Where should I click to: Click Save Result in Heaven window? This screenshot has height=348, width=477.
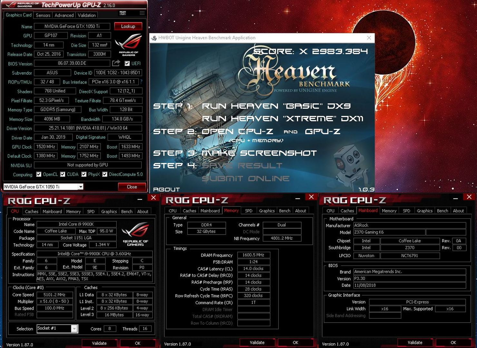tap(242, 166)
